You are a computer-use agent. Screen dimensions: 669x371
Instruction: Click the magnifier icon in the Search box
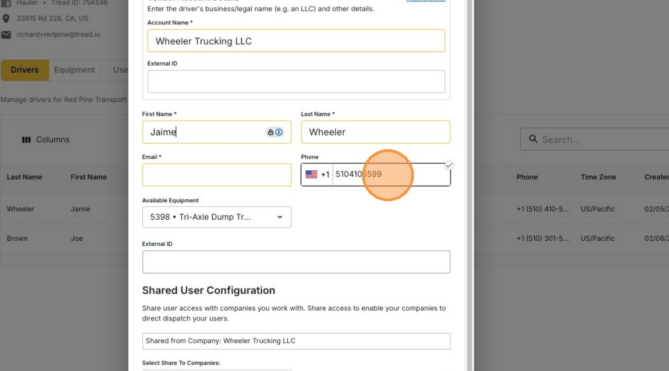pos(533,139)
